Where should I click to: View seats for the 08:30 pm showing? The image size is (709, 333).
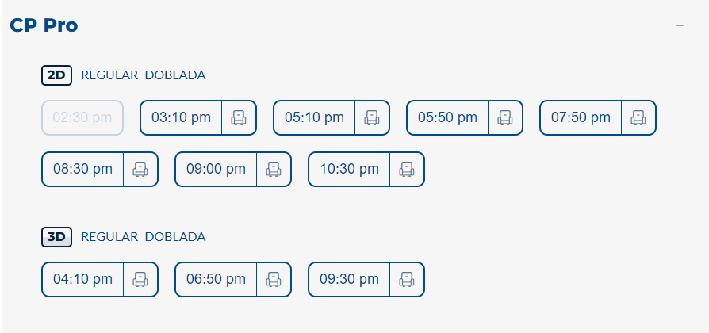[x=140, y=169]
